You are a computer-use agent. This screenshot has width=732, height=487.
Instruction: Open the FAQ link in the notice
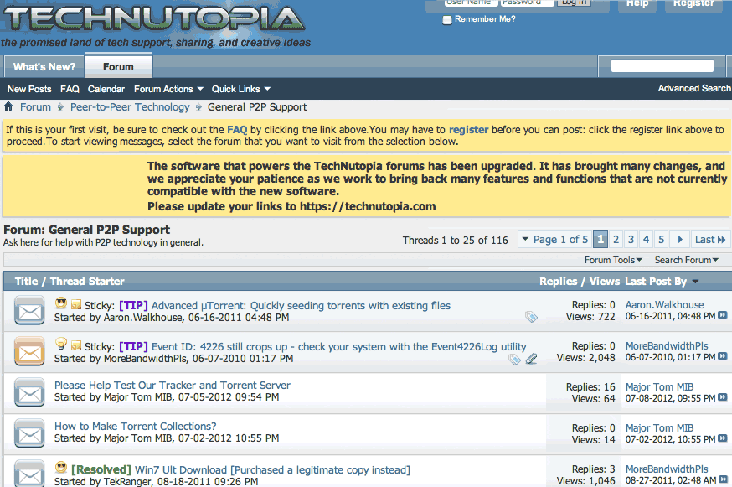coord(237,130)
